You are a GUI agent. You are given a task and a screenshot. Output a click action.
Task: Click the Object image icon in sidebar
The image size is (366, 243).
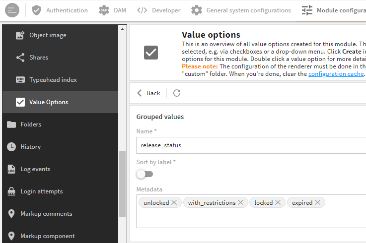click(20, 35)
